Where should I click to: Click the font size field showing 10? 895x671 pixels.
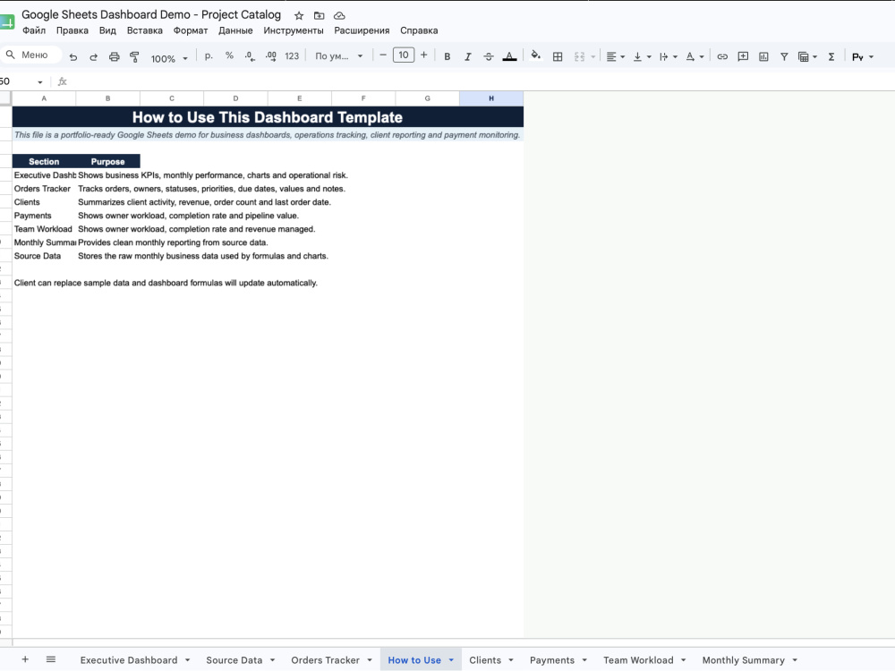tap(404, 55)
